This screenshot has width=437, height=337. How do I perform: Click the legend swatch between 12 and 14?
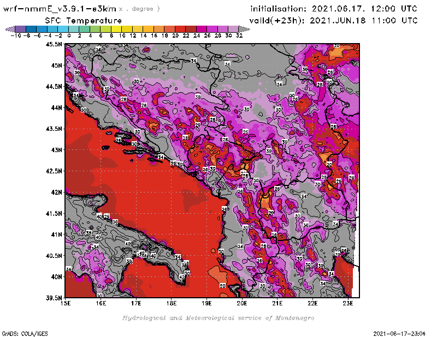[x=138, y=29]
